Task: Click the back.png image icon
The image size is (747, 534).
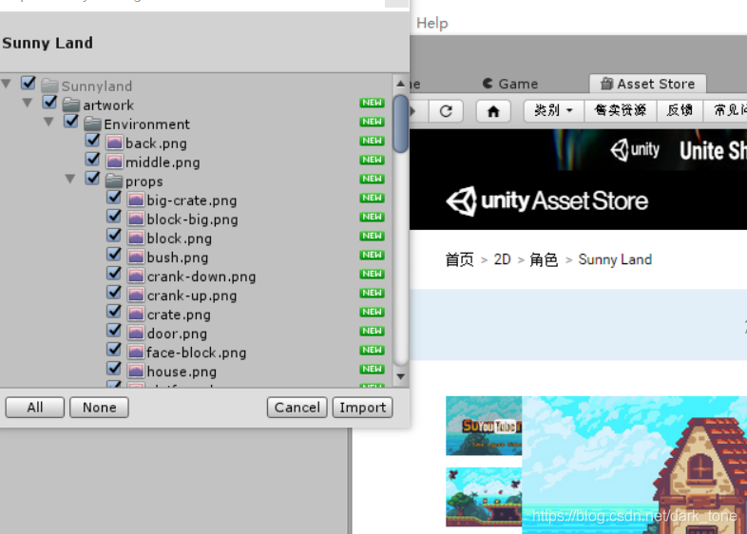Action: pos(114,143)
